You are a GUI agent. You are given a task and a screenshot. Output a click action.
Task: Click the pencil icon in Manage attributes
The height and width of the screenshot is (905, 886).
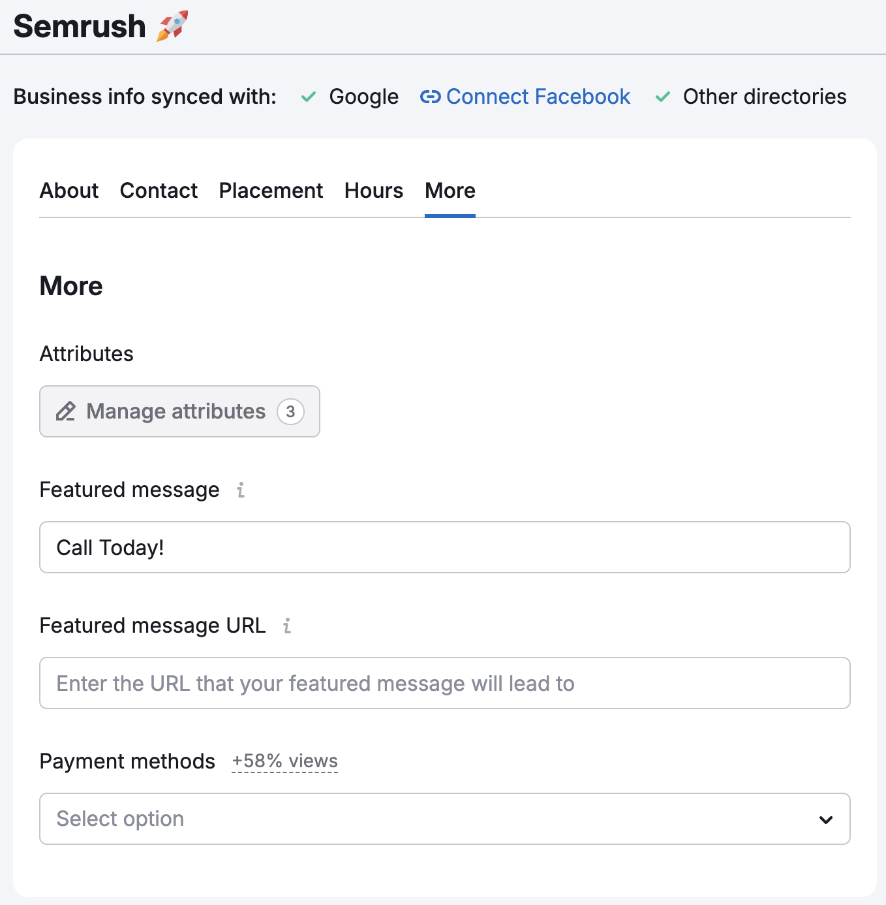66,411
